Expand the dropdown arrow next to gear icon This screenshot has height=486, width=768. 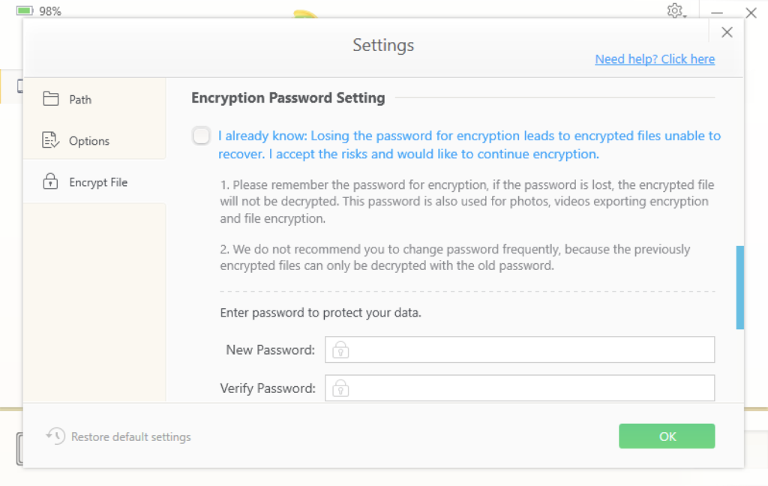click(685, 16)
